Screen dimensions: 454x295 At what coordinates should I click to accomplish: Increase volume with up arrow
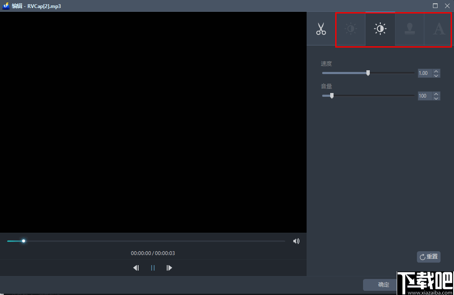tap(436, 94)
